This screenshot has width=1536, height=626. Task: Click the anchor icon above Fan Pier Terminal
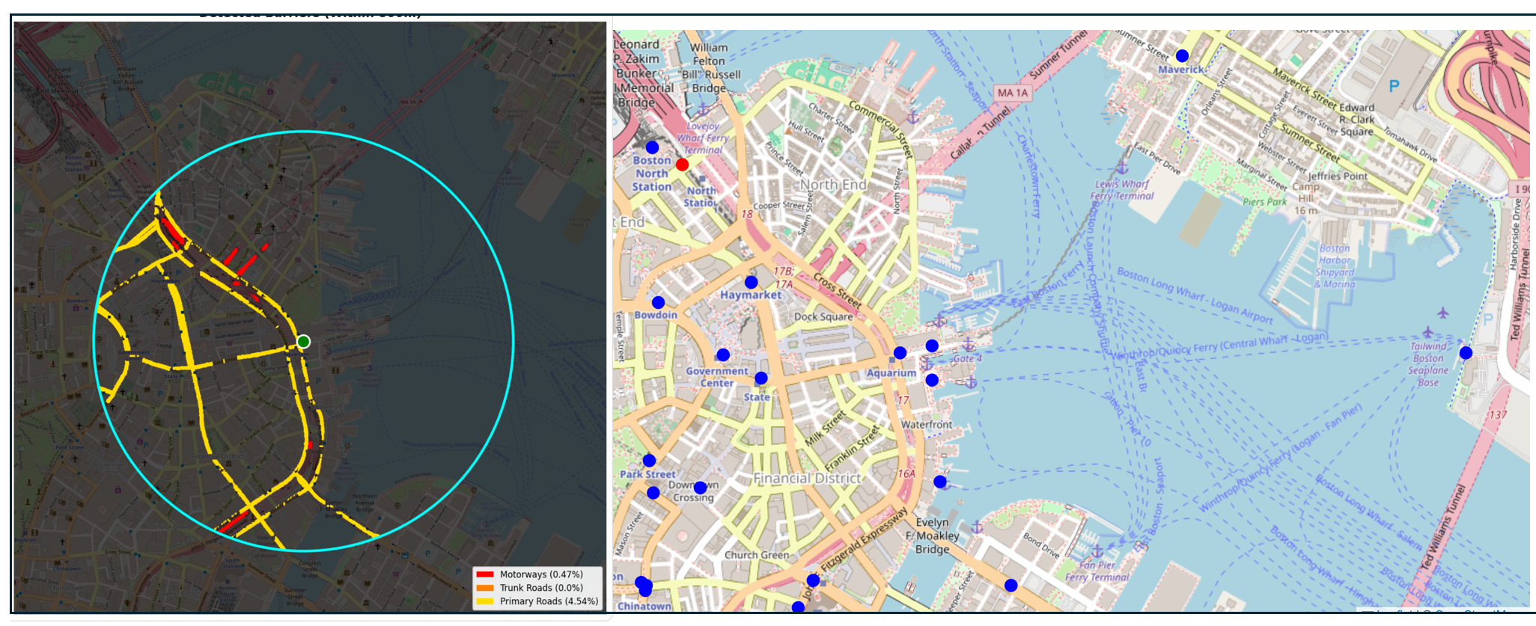coord(1097,551)
